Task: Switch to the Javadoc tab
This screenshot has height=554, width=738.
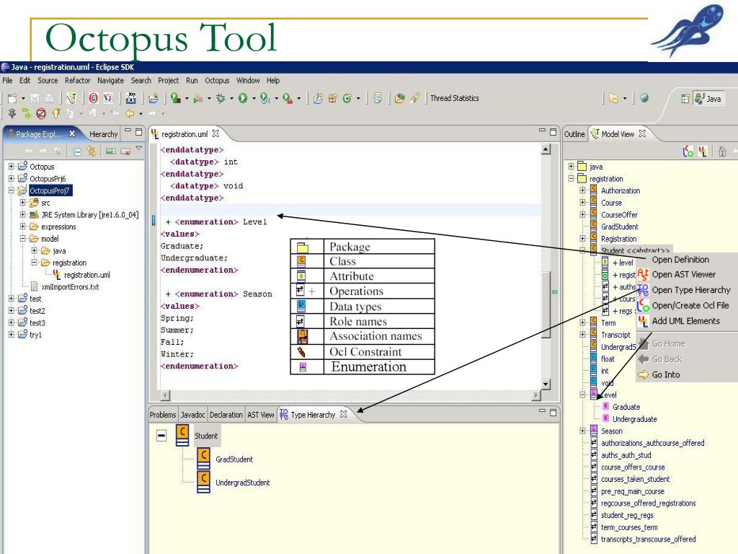Action: [193, 415]
